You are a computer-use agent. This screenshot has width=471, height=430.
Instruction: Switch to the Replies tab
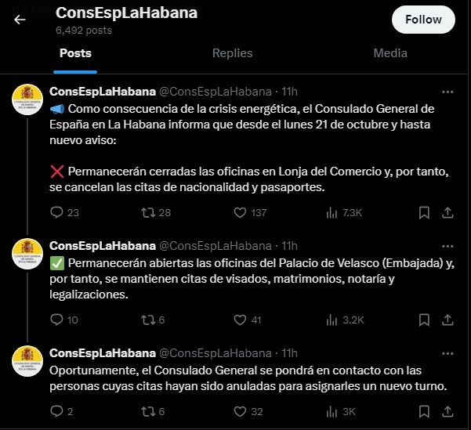(x=232, y=53)
